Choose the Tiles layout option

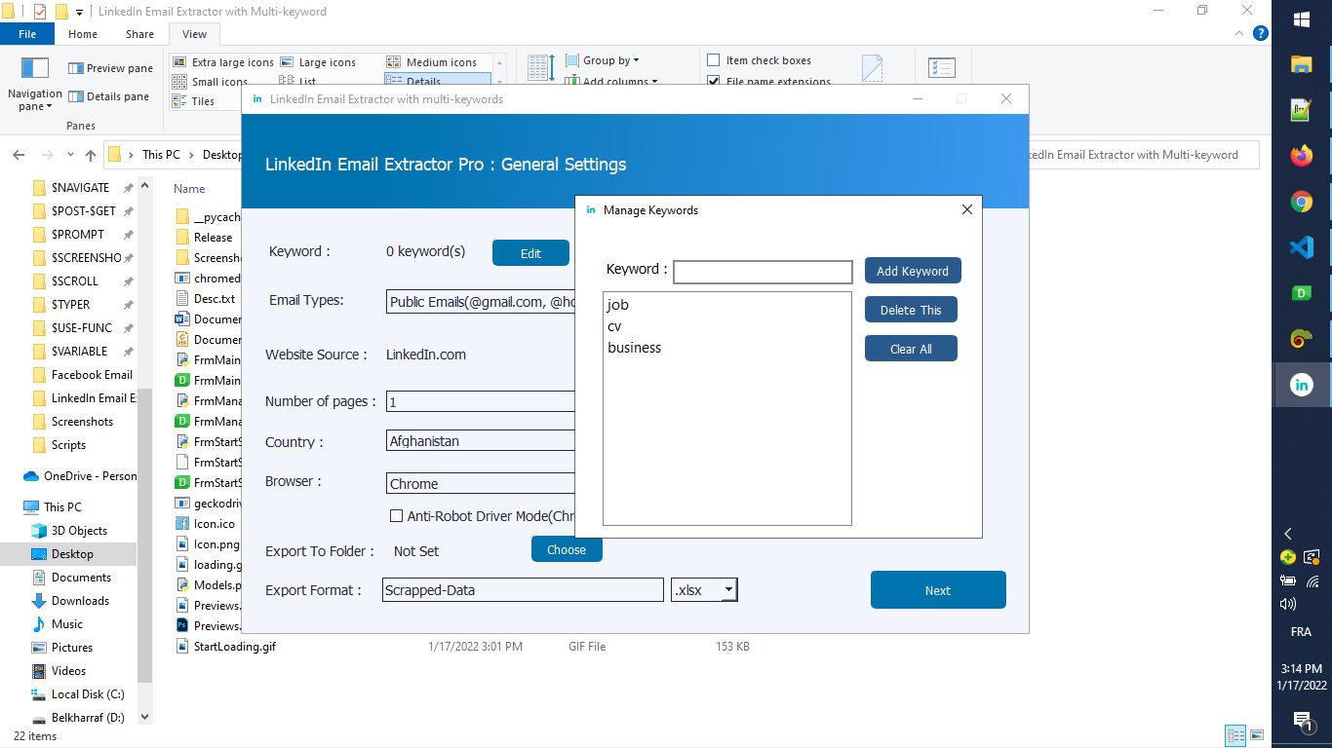[193, 101]
